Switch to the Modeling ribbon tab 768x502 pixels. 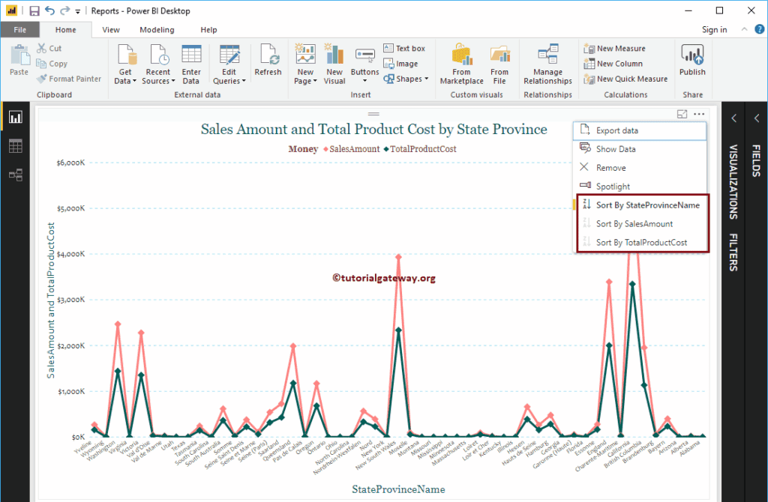click(157, 30)
